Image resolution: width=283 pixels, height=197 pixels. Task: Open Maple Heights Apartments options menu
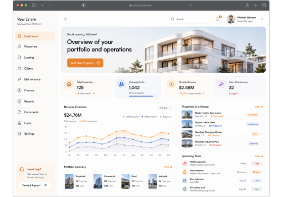[x=262, y=115]
